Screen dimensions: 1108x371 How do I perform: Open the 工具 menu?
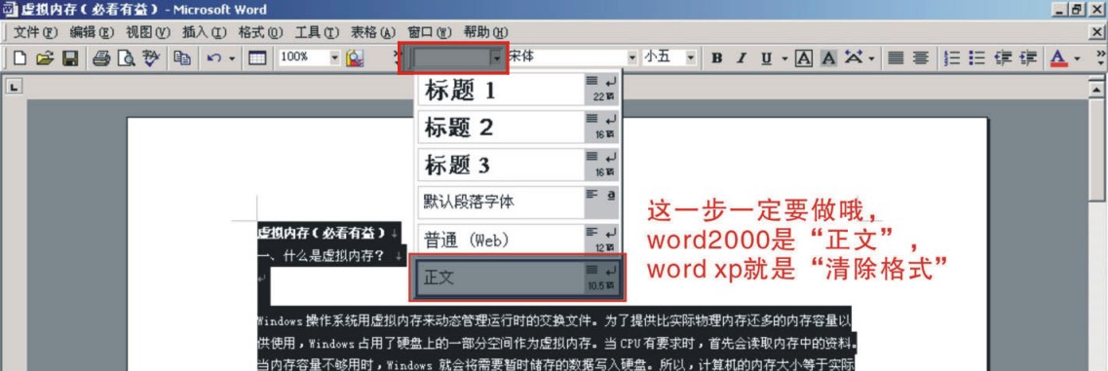pyautogui.click(x=318, y=32)
